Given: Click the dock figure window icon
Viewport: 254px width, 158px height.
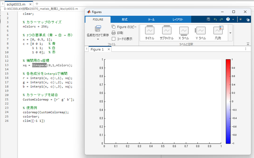Looking at the screenshot, I should pyautogui.click(x=248, y=20).
